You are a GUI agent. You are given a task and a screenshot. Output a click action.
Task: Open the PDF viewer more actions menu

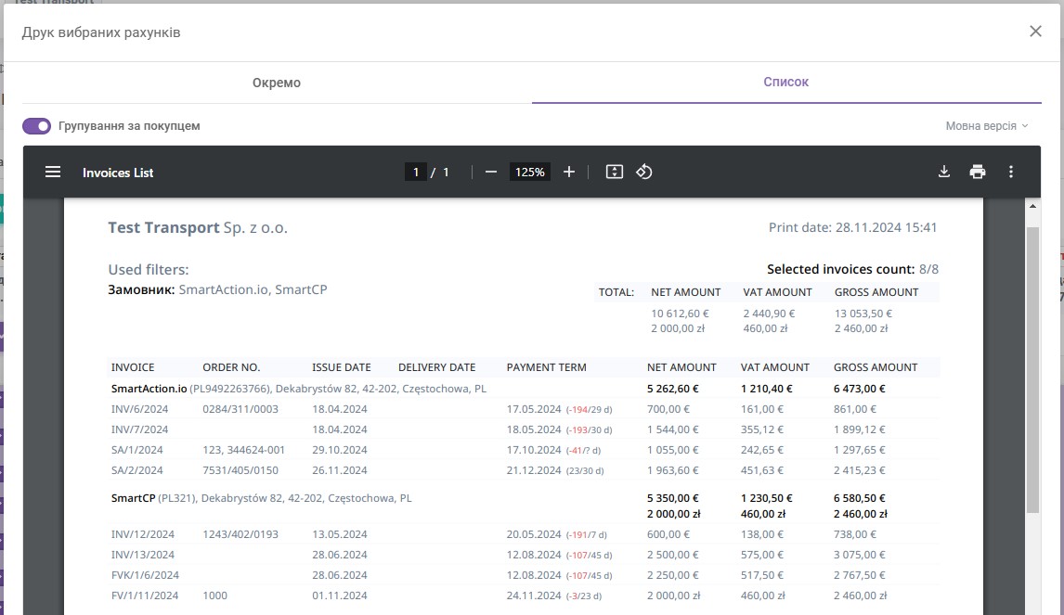[x=1010, y=172]
